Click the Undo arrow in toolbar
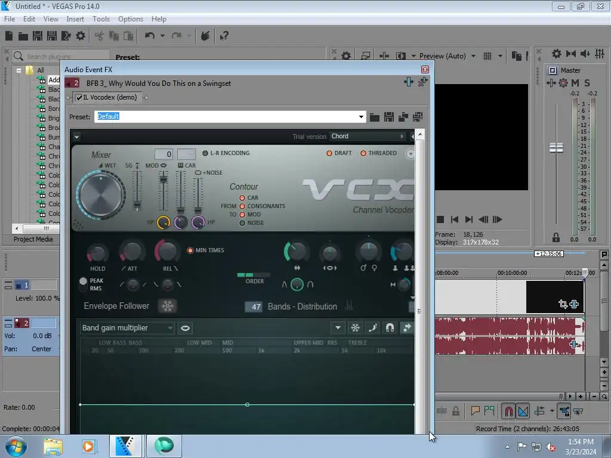 pyautogui.click(x=149, y=36)
